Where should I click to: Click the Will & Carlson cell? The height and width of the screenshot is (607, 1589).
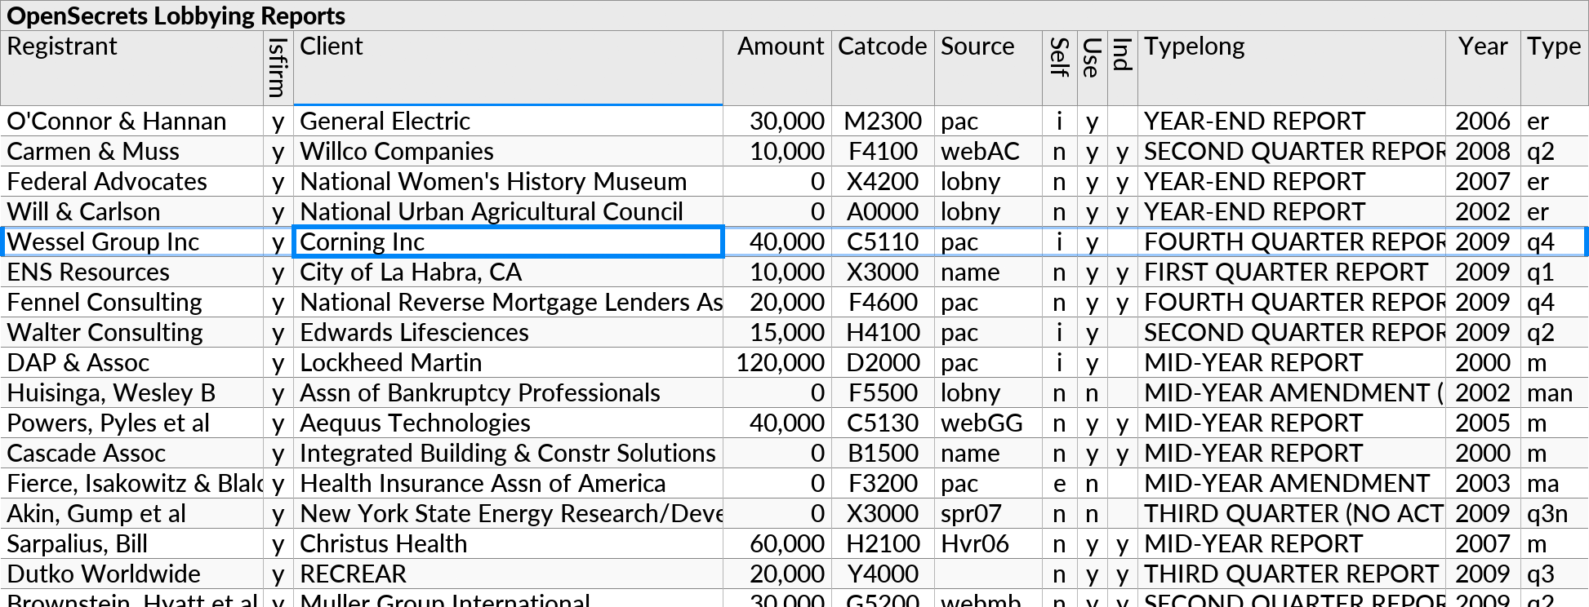pyautogui.click(x=132, y=211)
